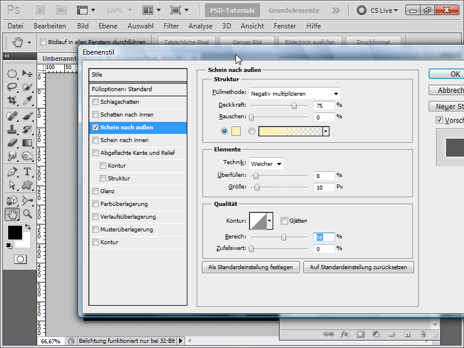Image resolution: width=464 pixels, height=348 pixels.
Task: Click the glow color swatch
Action: (x=236, y=131)
